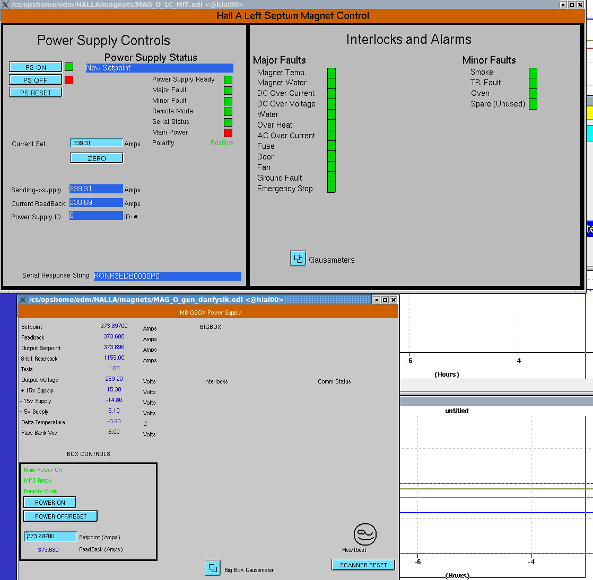Click the Fuse fault indicator
593x580 pixels.
tap(332, 146)
